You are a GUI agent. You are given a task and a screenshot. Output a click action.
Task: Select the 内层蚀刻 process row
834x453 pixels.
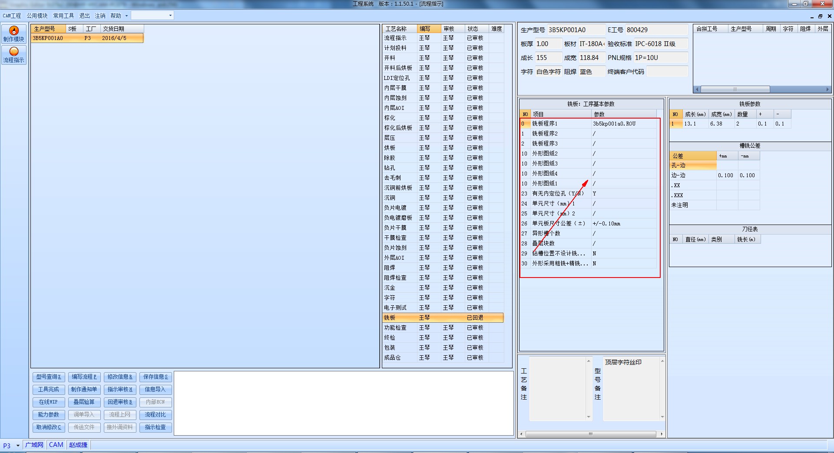[443, 98]
